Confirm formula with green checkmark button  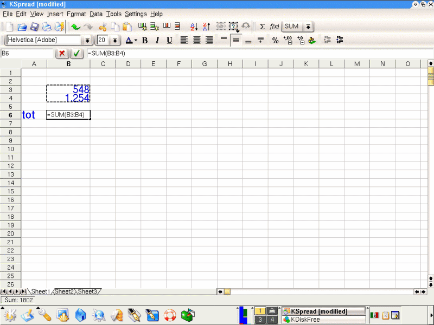click(x=76, y=54)
